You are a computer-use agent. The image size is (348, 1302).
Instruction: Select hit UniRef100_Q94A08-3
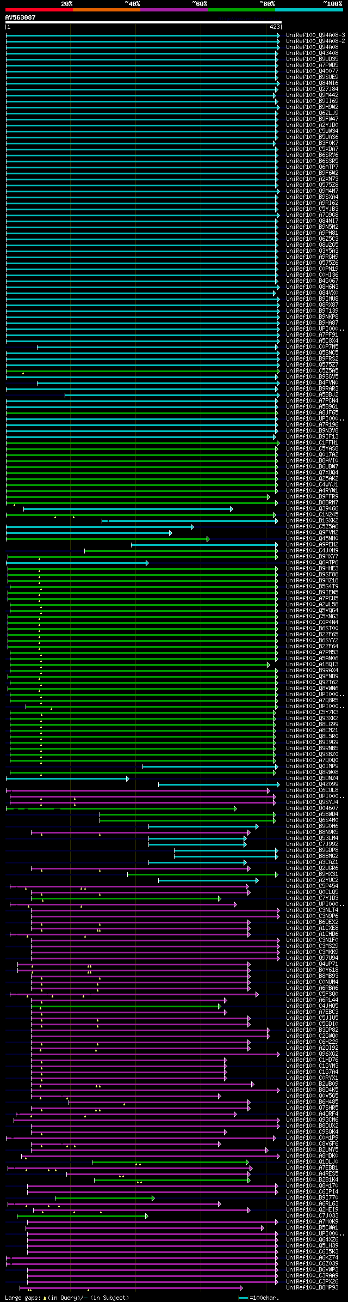click(x=315, y=35)
